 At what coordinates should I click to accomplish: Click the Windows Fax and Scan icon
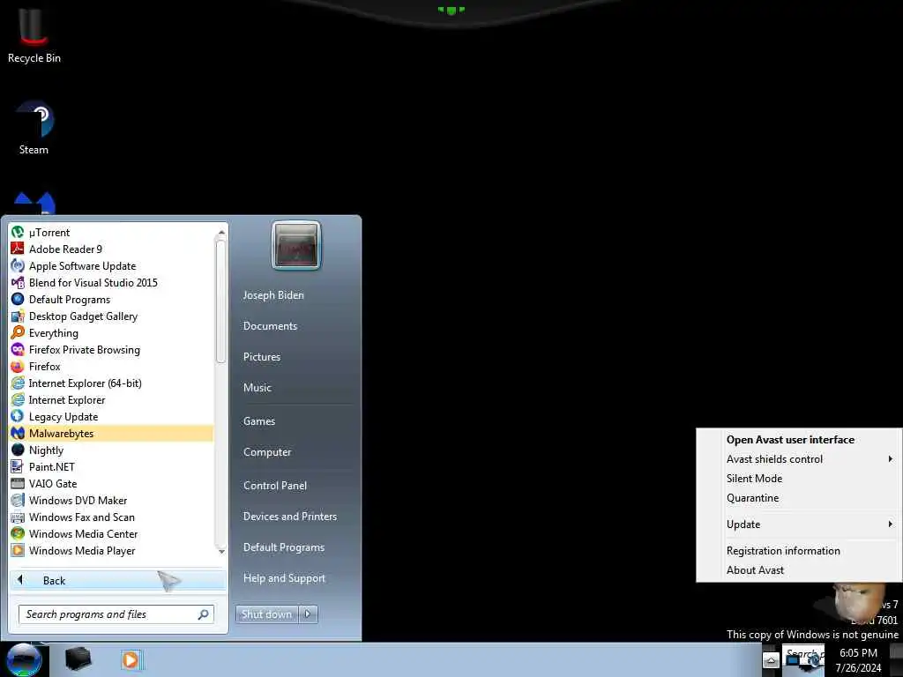(x=18, y=517)
